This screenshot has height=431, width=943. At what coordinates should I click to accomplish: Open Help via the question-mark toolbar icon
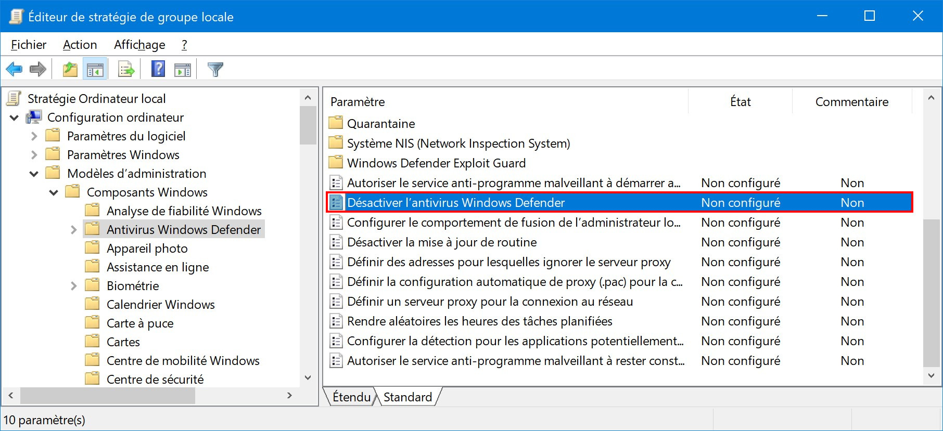158,69
